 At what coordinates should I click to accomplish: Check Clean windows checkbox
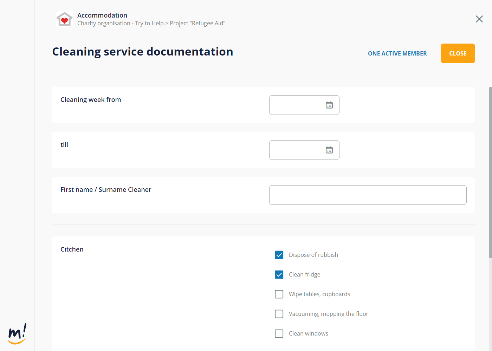[279, 333]
